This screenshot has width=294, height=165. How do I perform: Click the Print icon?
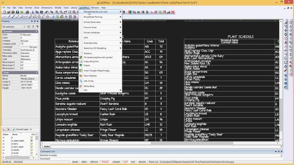click(28, 12)
